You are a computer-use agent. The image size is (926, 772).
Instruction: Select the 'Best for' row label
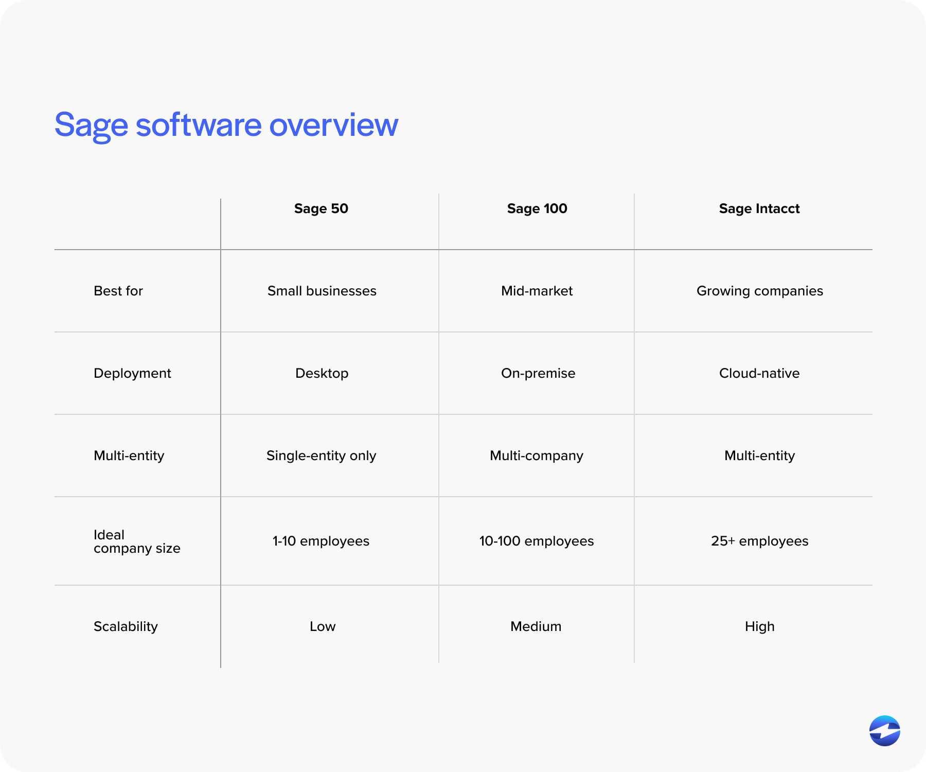[x=118, y=290]
